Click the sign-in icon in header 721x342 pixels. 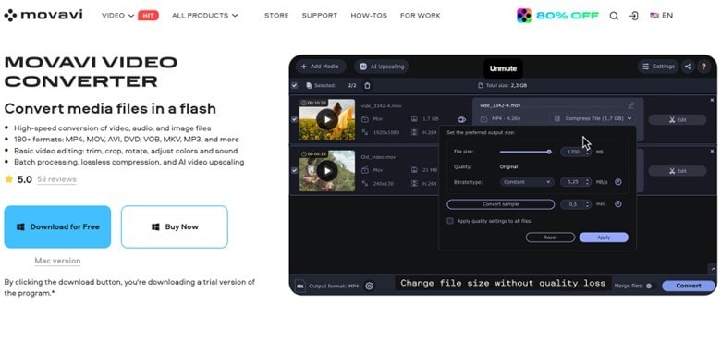pyautogui.click(x=634, y=16)
